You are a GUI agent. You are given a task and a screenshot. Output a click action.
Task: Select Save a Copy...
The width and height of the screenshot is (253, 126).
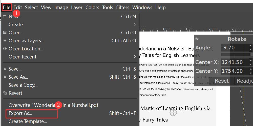[x=70, y=85]
